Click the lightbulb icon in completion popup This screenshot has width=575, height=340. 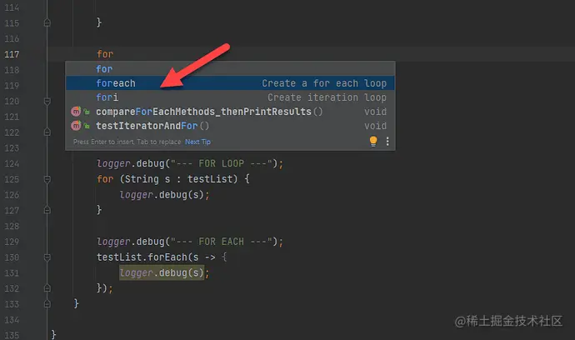[373, 141]
